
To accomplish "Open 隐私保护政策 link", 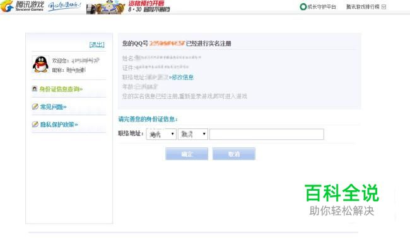I will click(x=59, y=125).
